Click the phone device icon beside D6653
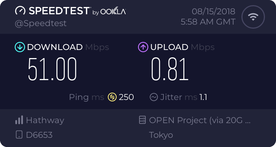This screenshot has height=147, width=276. pyautogui.click(x=19, y=135)
